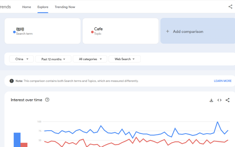Click the note warning exclamation icon
The image size is (235, 147).
coord(11,81)
